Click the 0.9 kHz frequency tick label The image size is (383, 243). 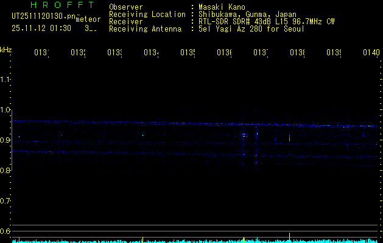[5, 140]
